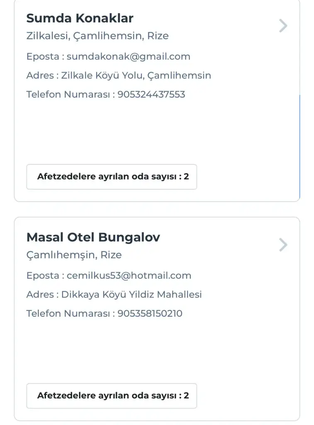Click email cemilkus53@hotmail.com

point(129,276)
